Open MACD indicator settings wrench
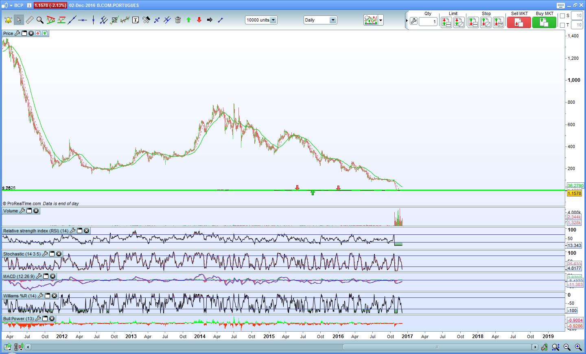The width and height of the screenshot is (586, 354). [39, 276]
